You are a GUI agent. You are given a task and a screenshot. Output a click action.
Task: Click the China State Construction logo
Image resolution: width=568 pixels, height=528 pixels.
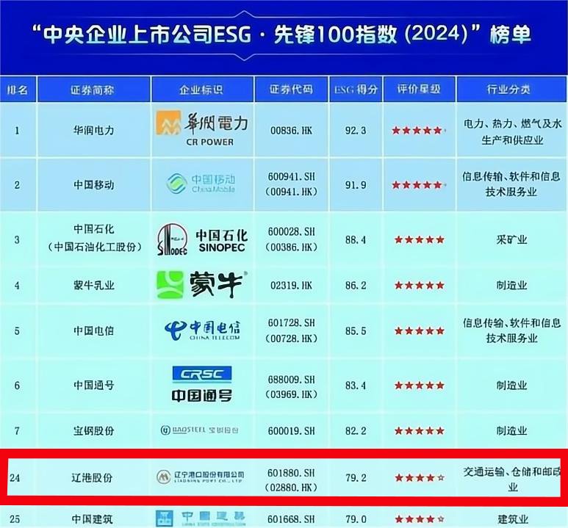click(x=201, y=518)
